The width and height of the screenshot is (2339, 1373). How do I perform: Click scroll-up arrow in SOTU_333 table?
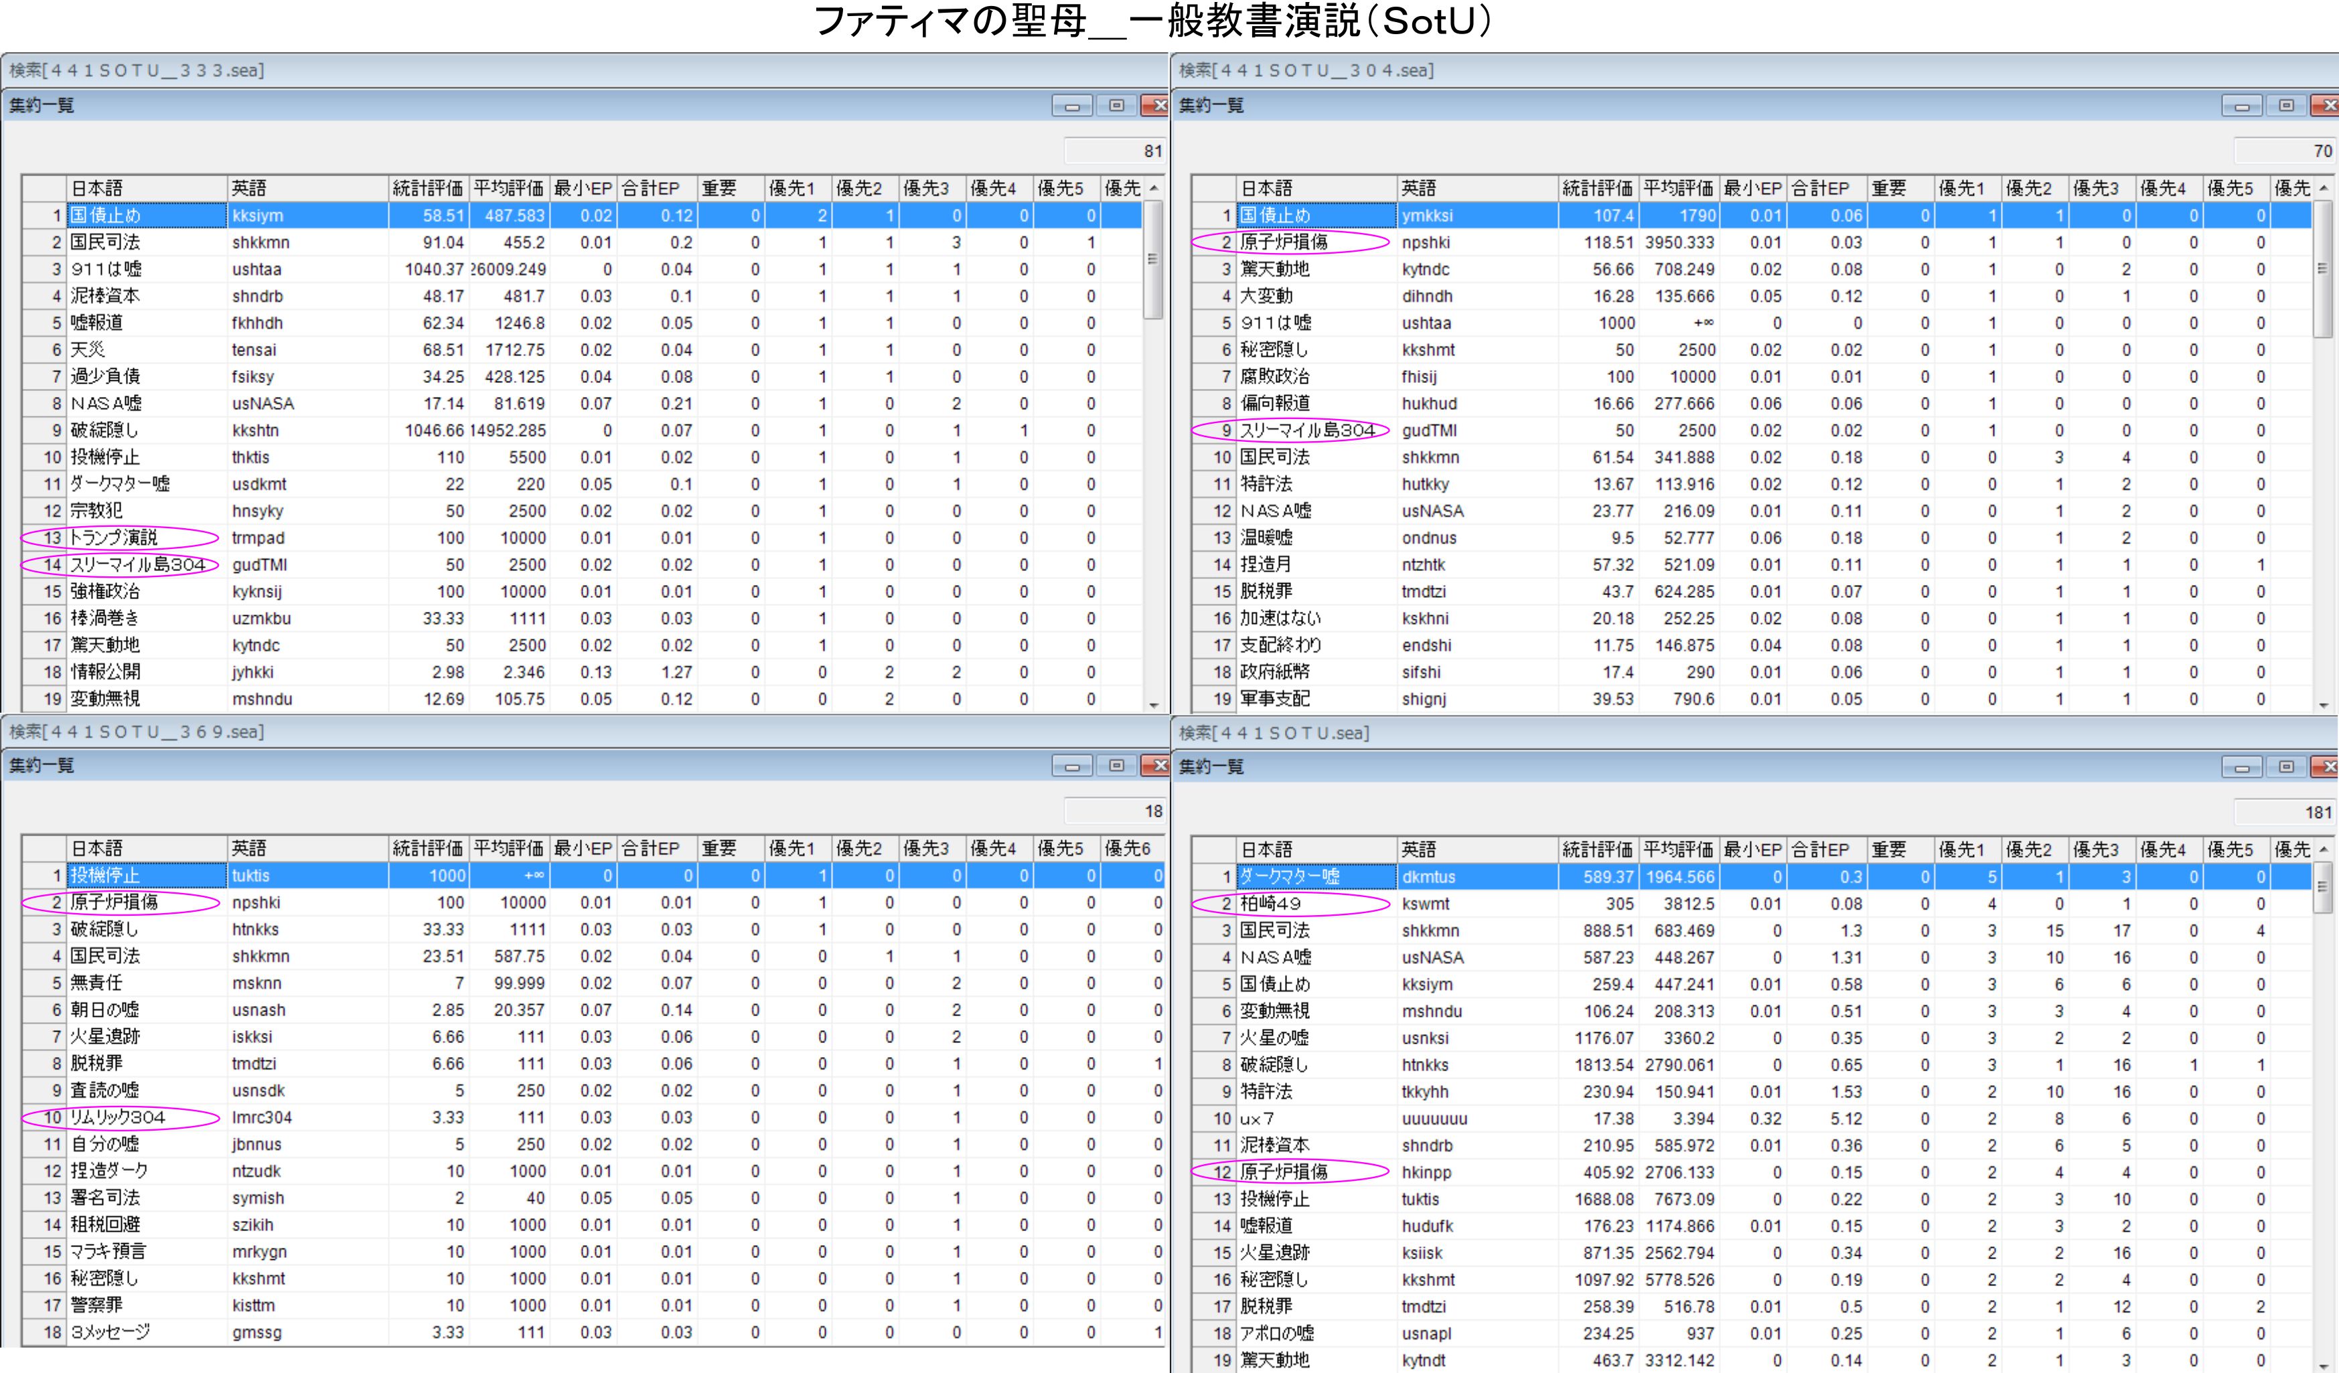coord(1154,188)
